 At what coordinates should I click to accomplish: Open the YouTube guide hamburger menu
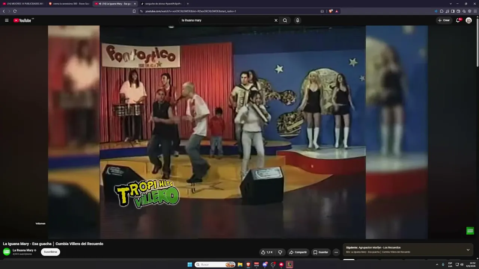[7, 20]
